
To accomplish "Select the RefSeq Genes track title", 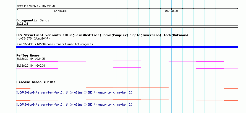I will tap(28, 55).
